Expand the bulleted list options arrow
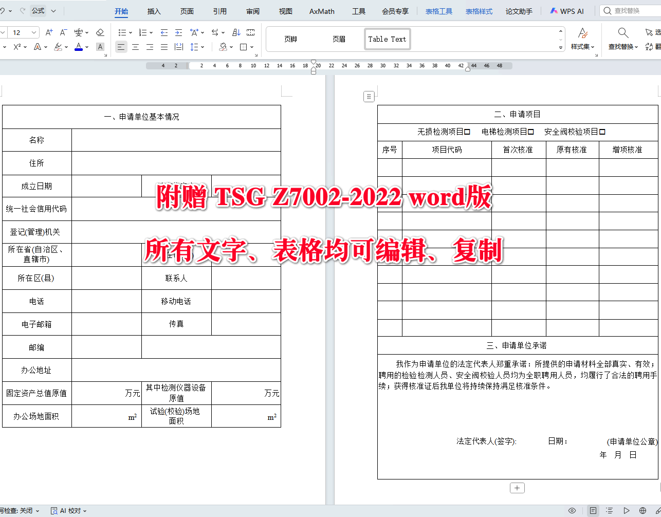 (131, 33)
